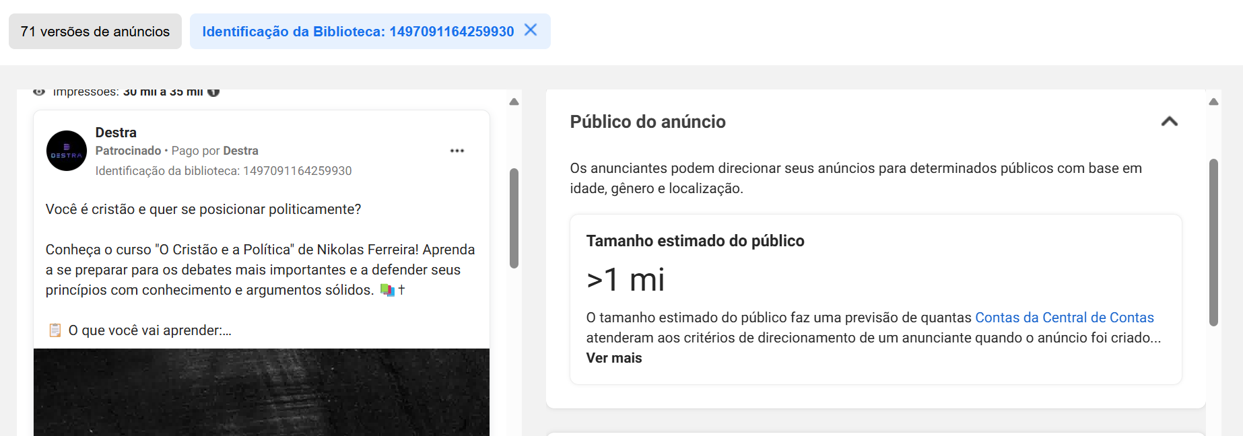Open Contas da Central de Contas link
Image resolution: width=1243 pixels, height=436 pixels.
click(1065, 318)
